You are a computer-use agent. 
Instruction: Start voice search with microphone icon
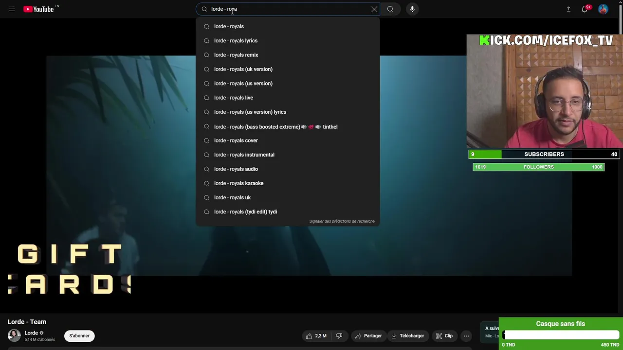coord(412,9)
